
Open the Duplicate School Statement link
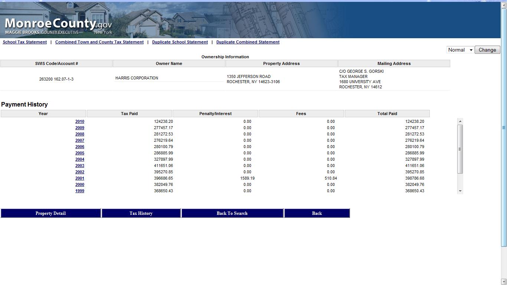pos(180,42)
